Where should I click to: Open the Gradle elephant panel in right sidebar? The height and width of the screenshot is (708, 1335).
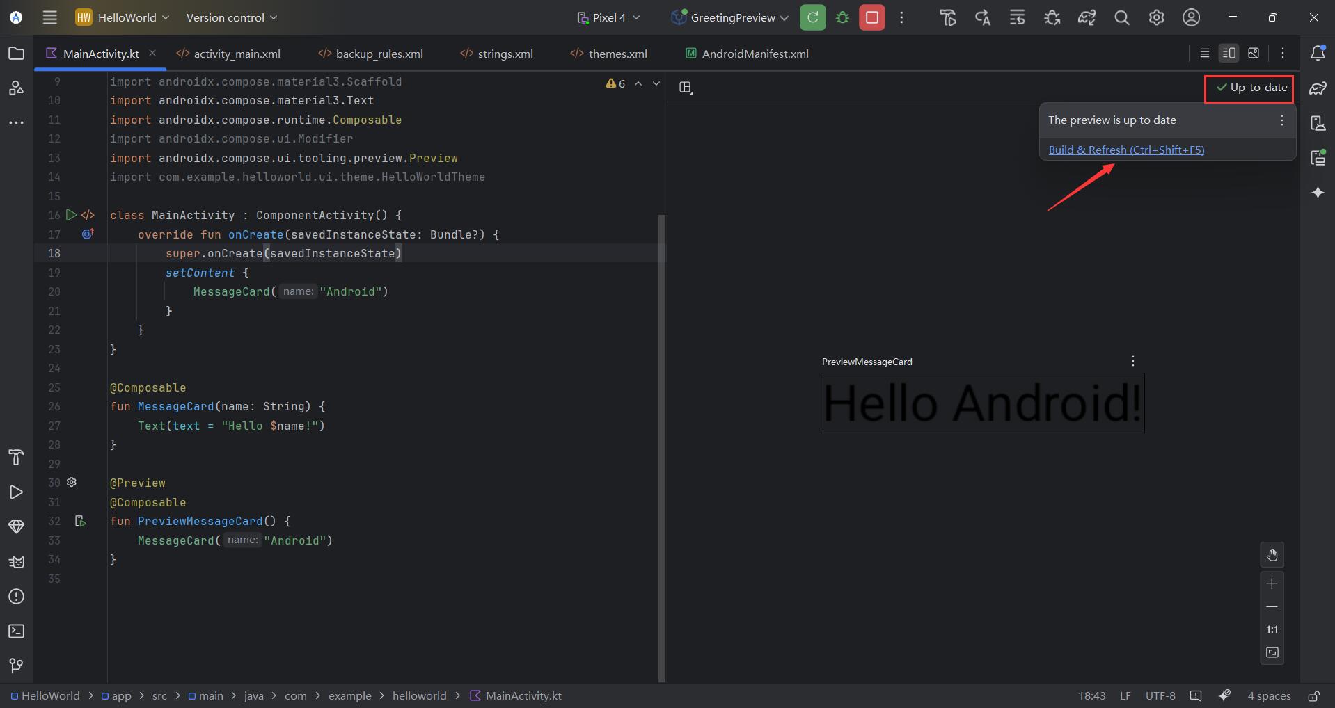pos(1318,88)
